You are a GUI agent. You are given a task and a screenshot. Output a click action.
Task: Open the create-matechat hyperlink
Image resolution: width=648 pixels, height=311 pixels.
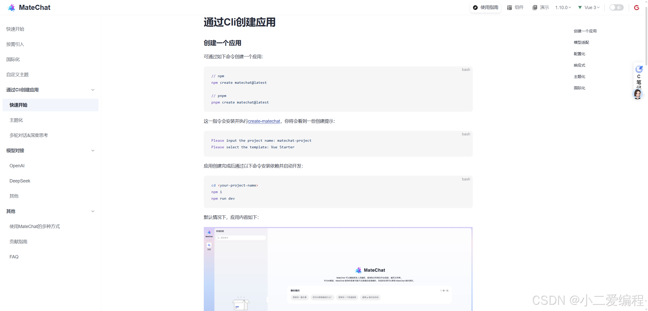(264, 121)
